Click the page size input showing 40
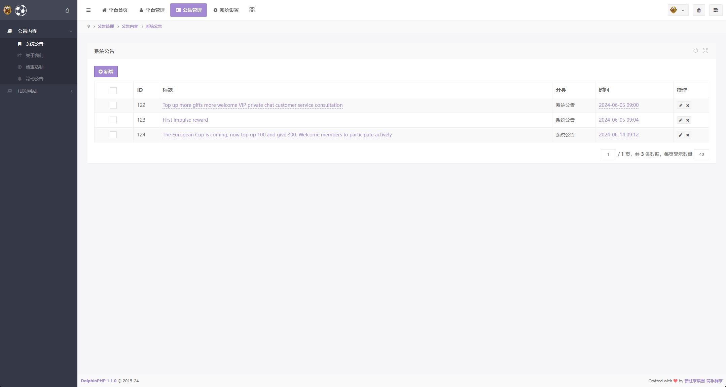726x387 pixels. click(x=701, y=154)
